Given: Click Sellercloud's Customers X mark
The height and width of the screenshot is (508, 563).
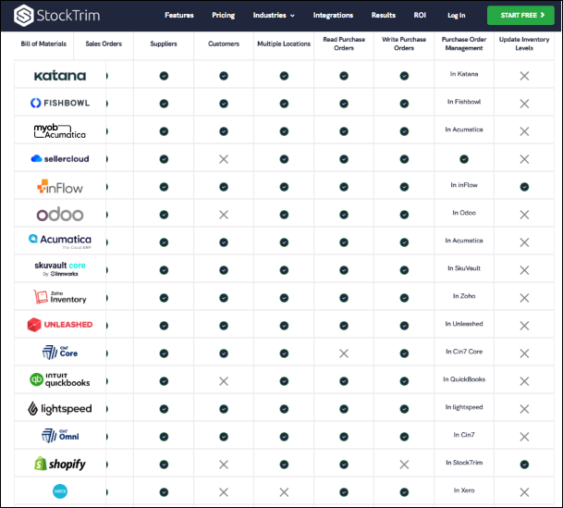Looking at the screenshot, I should pos(224,159).
